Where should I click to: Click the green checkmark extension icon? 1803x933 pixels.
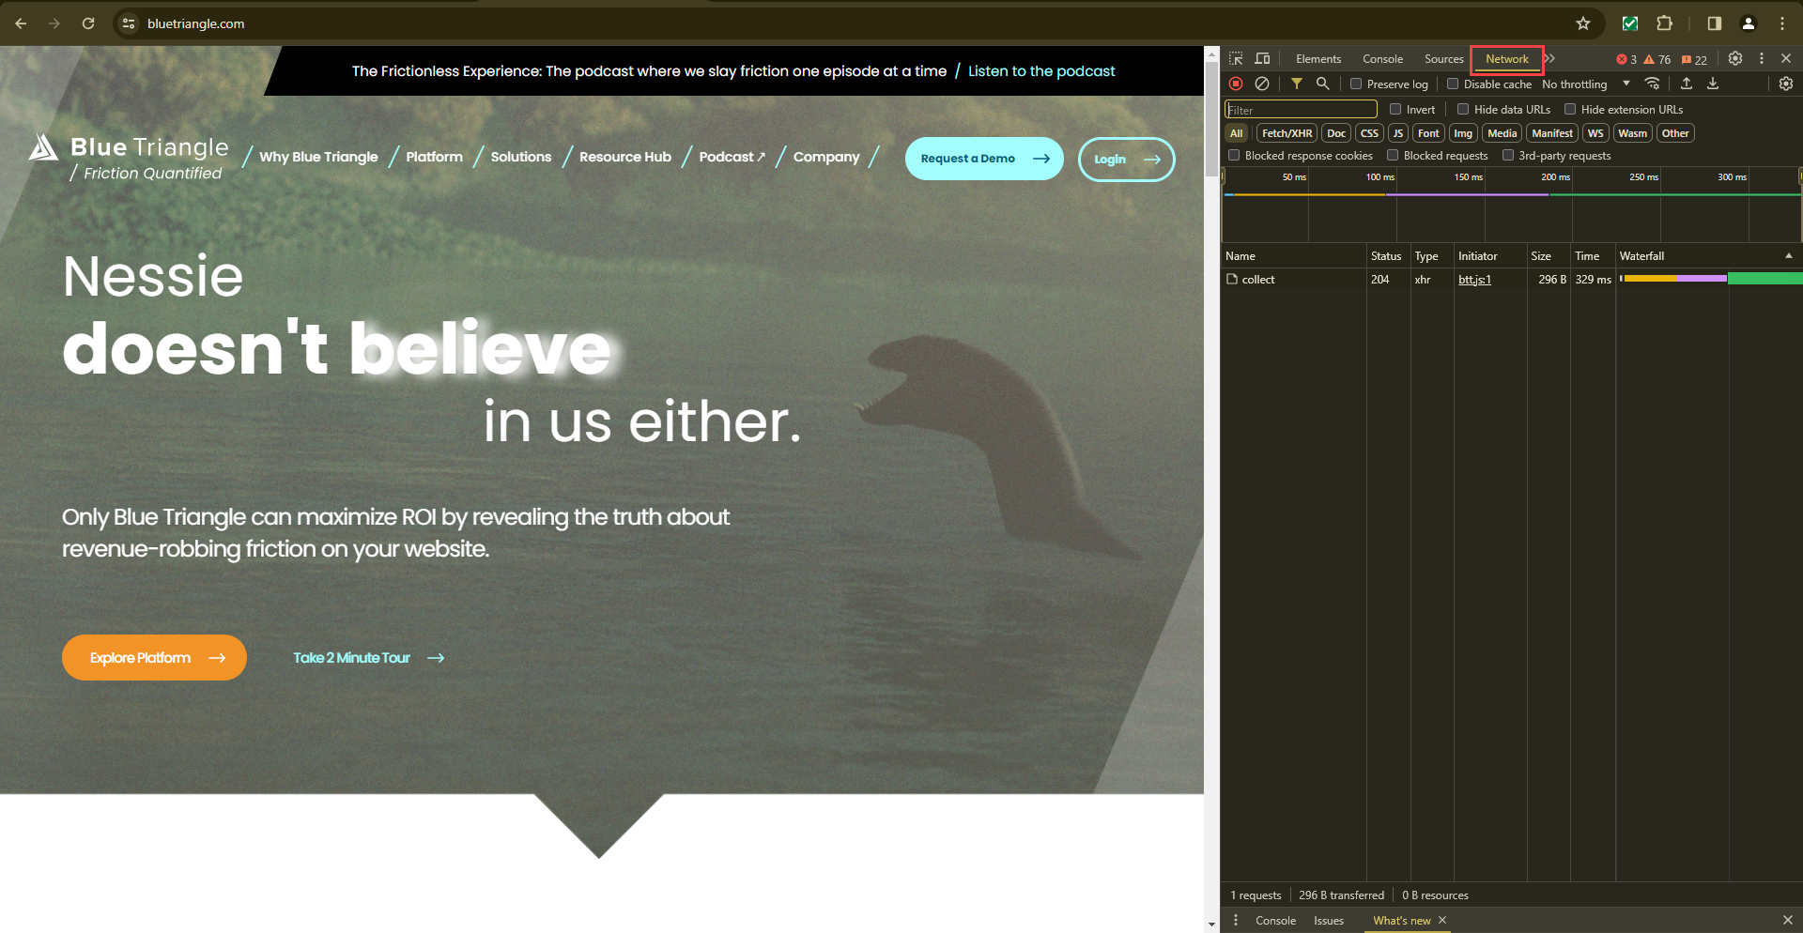coord(1630,23)
